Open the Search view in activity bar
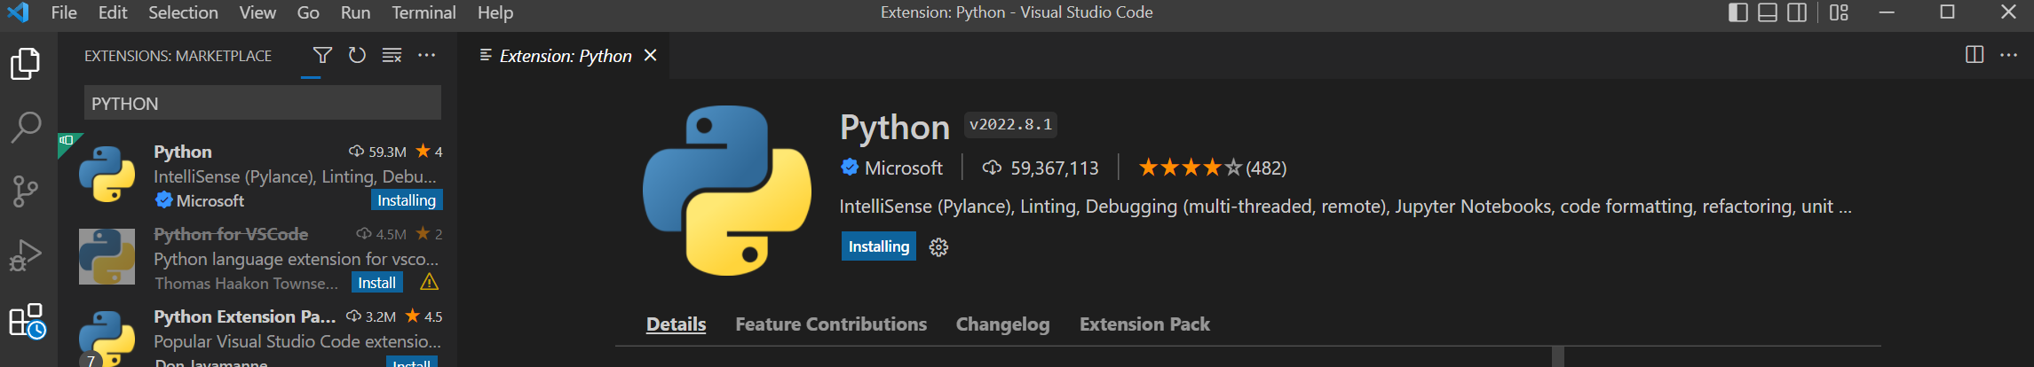The image size is (2034, 367). pos(26,127)
